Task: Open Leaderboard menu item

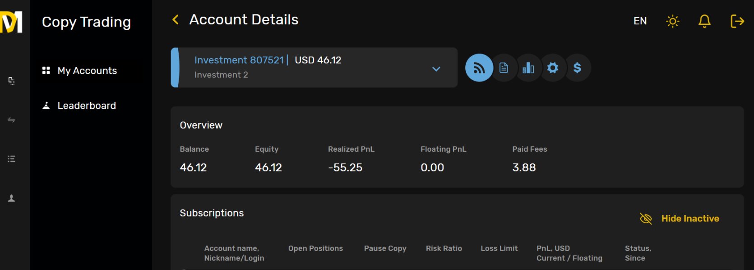Action: pos(79,106)
